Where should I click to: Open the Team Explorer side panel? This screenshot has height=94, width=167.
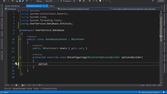point(164,47)
